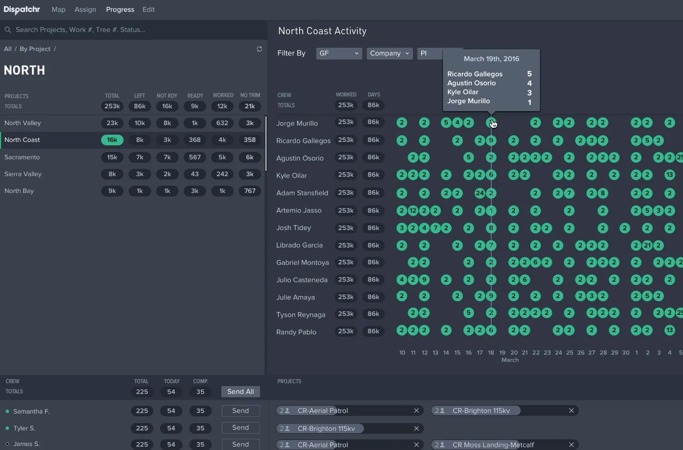Screen dimensions: 683x450
Task: Open the Assign tab
Action: (85, 10)
